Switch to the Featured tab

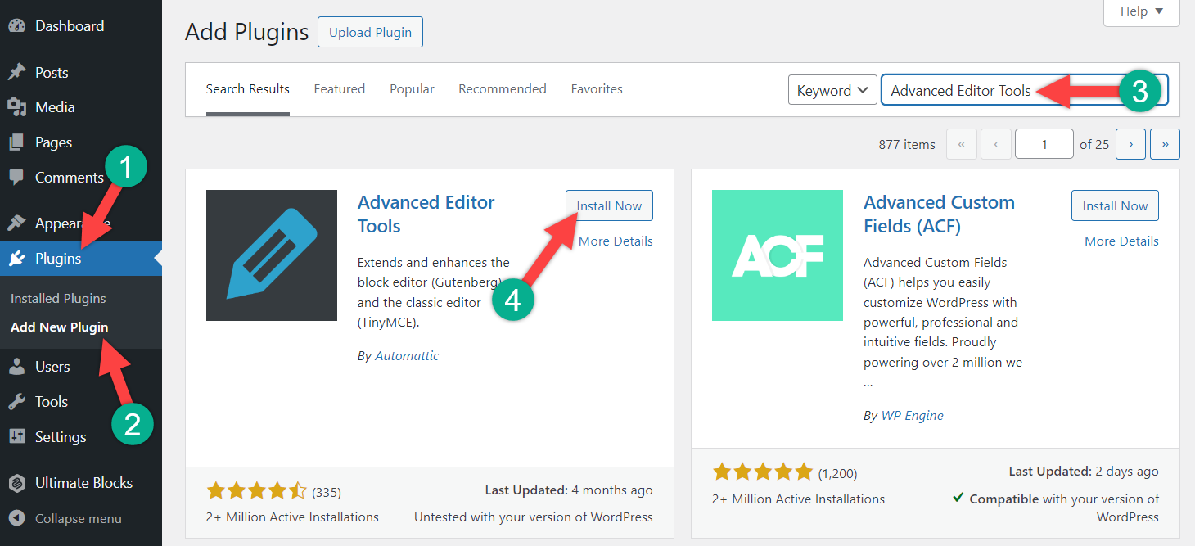pos(340,89)
